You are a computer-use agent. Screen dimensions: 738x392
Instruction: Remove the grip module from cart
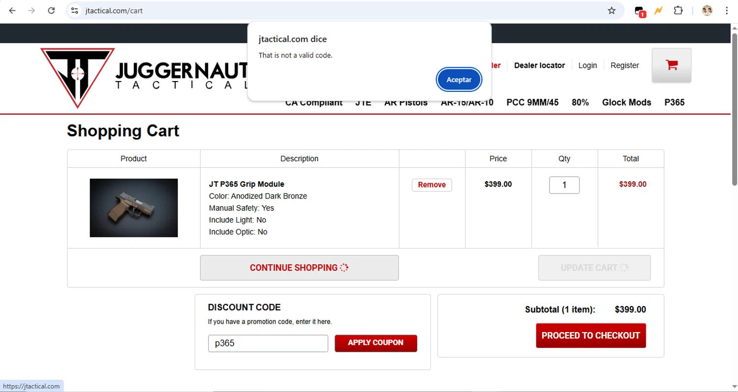click(432, 185)
